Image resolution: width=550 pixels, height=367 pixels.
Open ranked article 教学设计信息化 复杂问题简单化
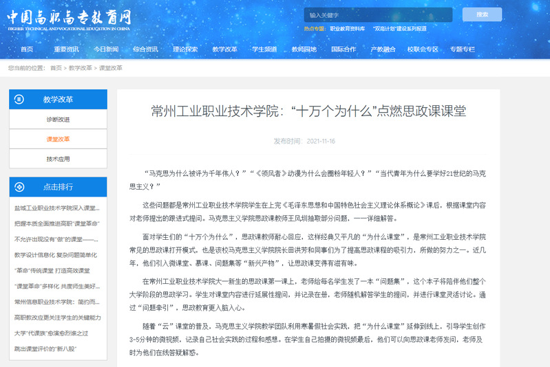58,254
